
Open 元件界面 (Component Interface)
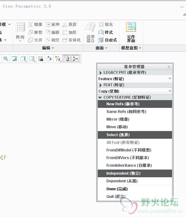131,32
